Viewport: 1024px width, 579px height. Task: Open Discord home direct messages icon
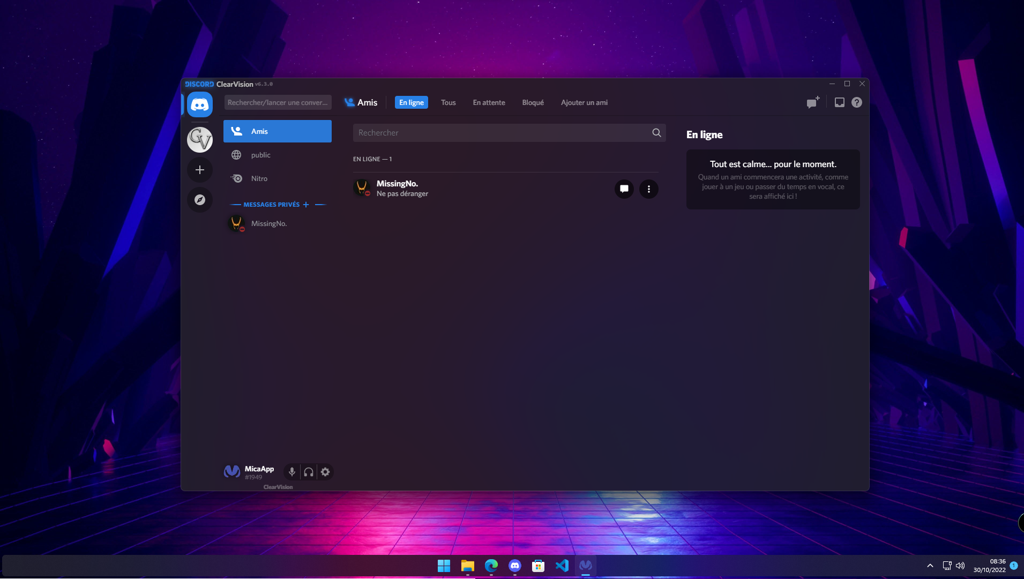point(200,104)
